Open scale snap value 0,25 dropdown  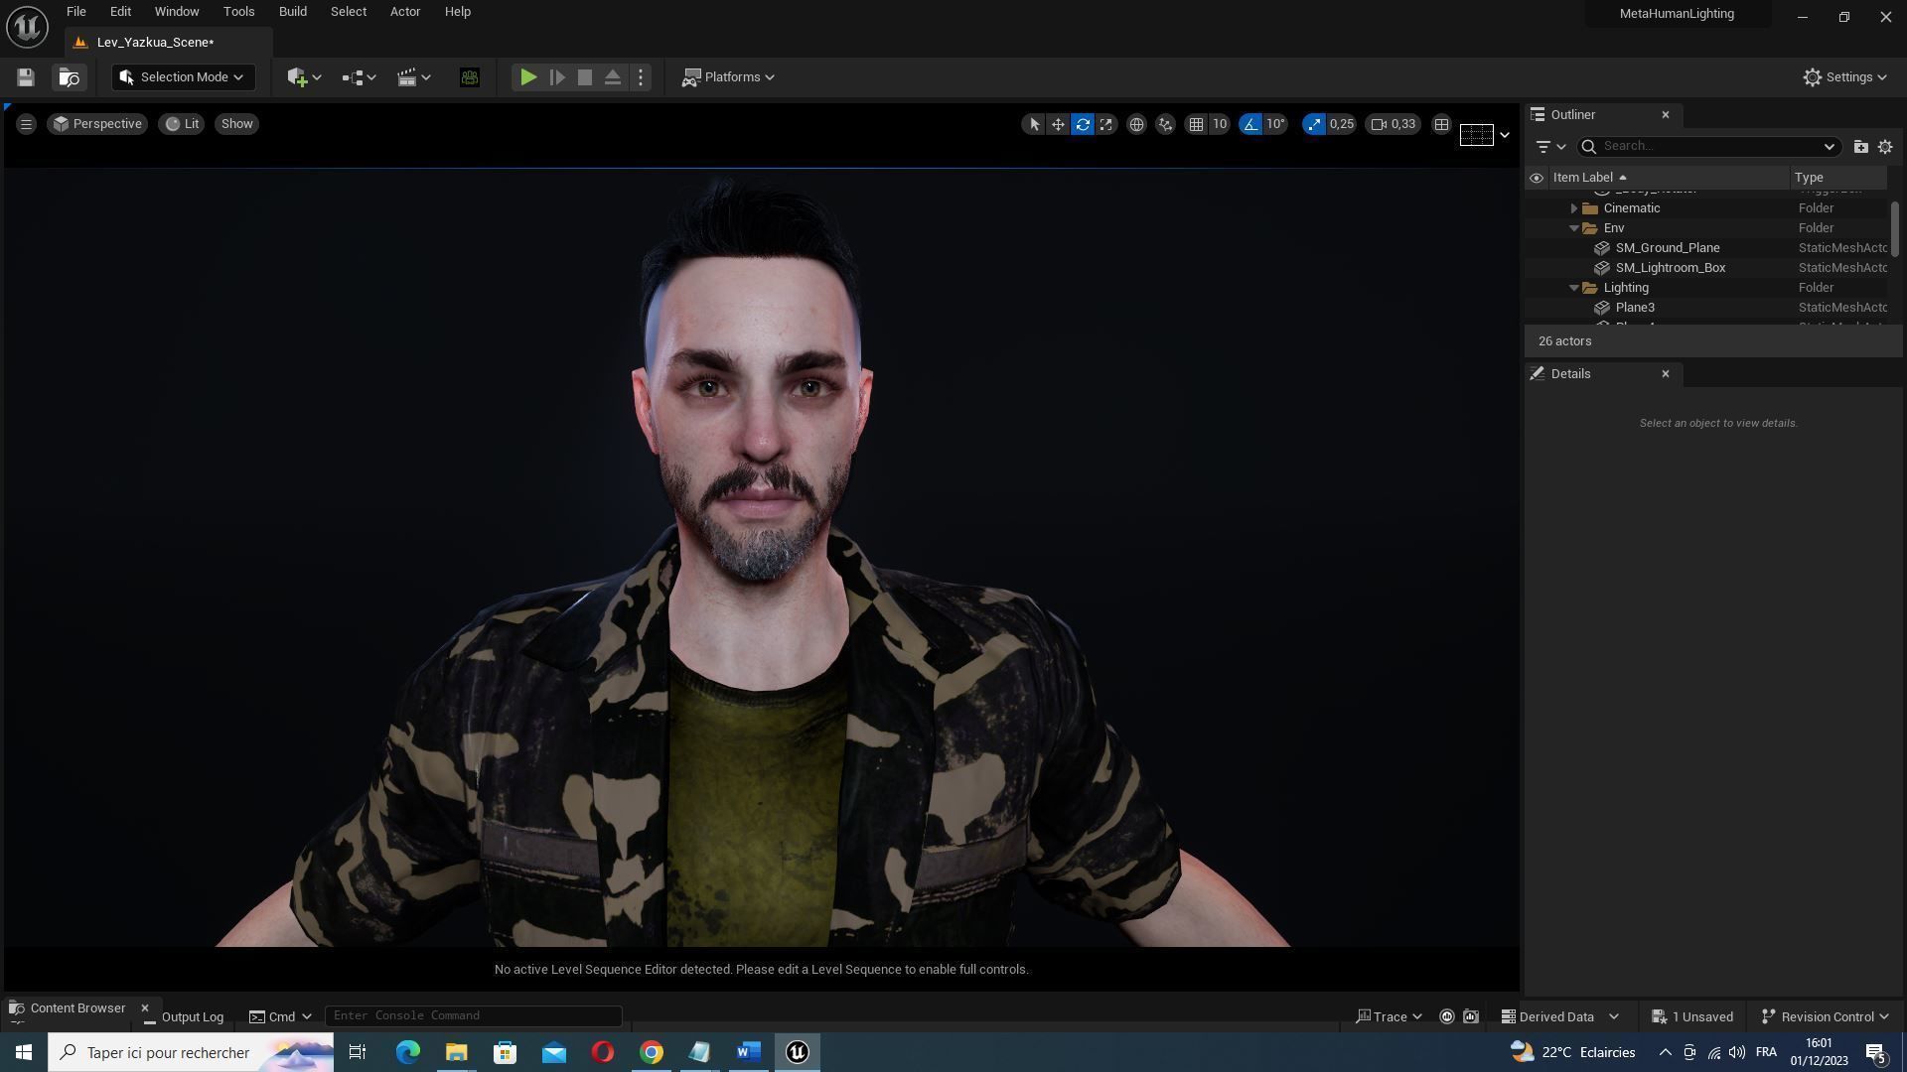[x=1342, y=124]
